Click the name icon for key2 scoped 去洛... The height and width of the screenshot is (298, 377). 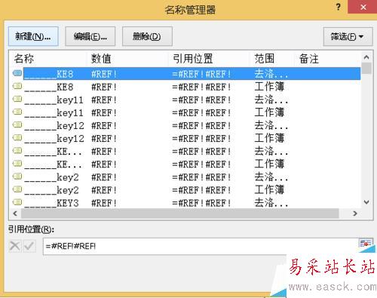[17, 177]
